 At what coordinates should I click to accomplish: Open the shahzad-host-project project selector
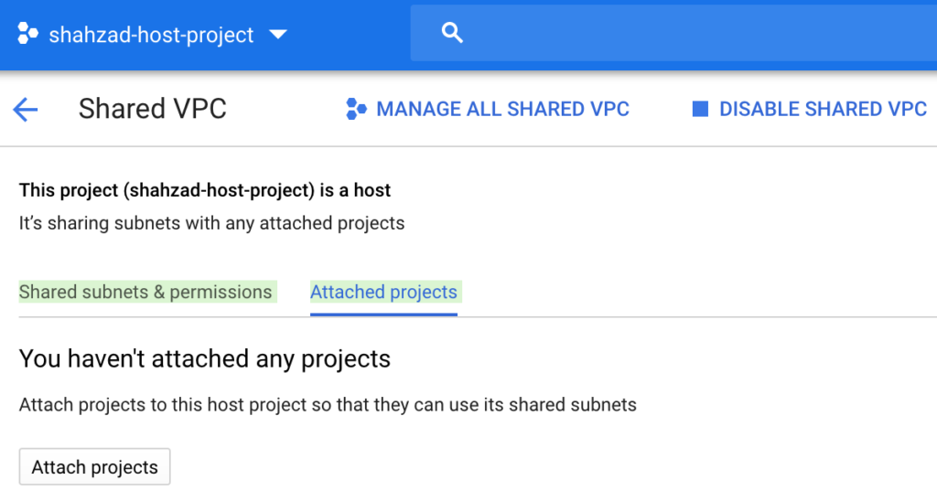[152, 35]
